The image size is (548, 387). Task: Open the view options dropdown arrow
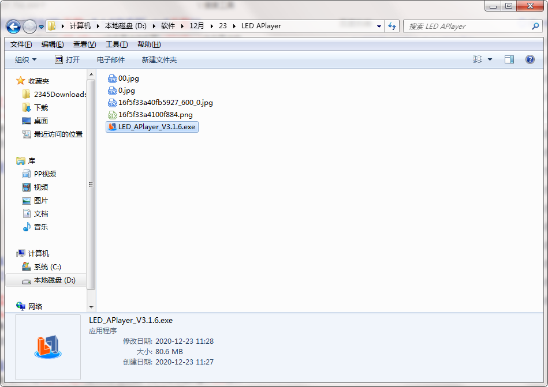pyautogui.click(x=490, y=59)
